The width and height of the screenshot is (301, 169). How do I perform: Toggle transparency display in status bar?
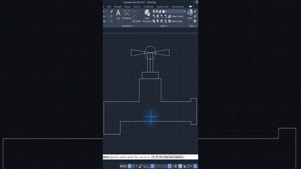pyautogui.click(x=180, y=166)
